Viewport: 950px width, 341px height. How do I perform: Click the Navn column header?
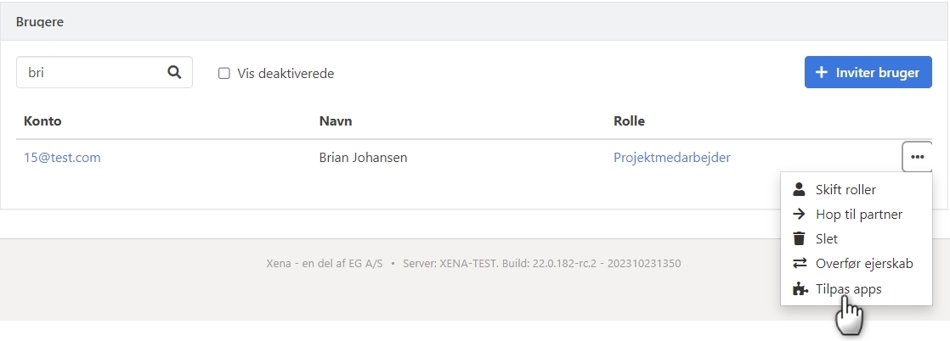point(336,120)
